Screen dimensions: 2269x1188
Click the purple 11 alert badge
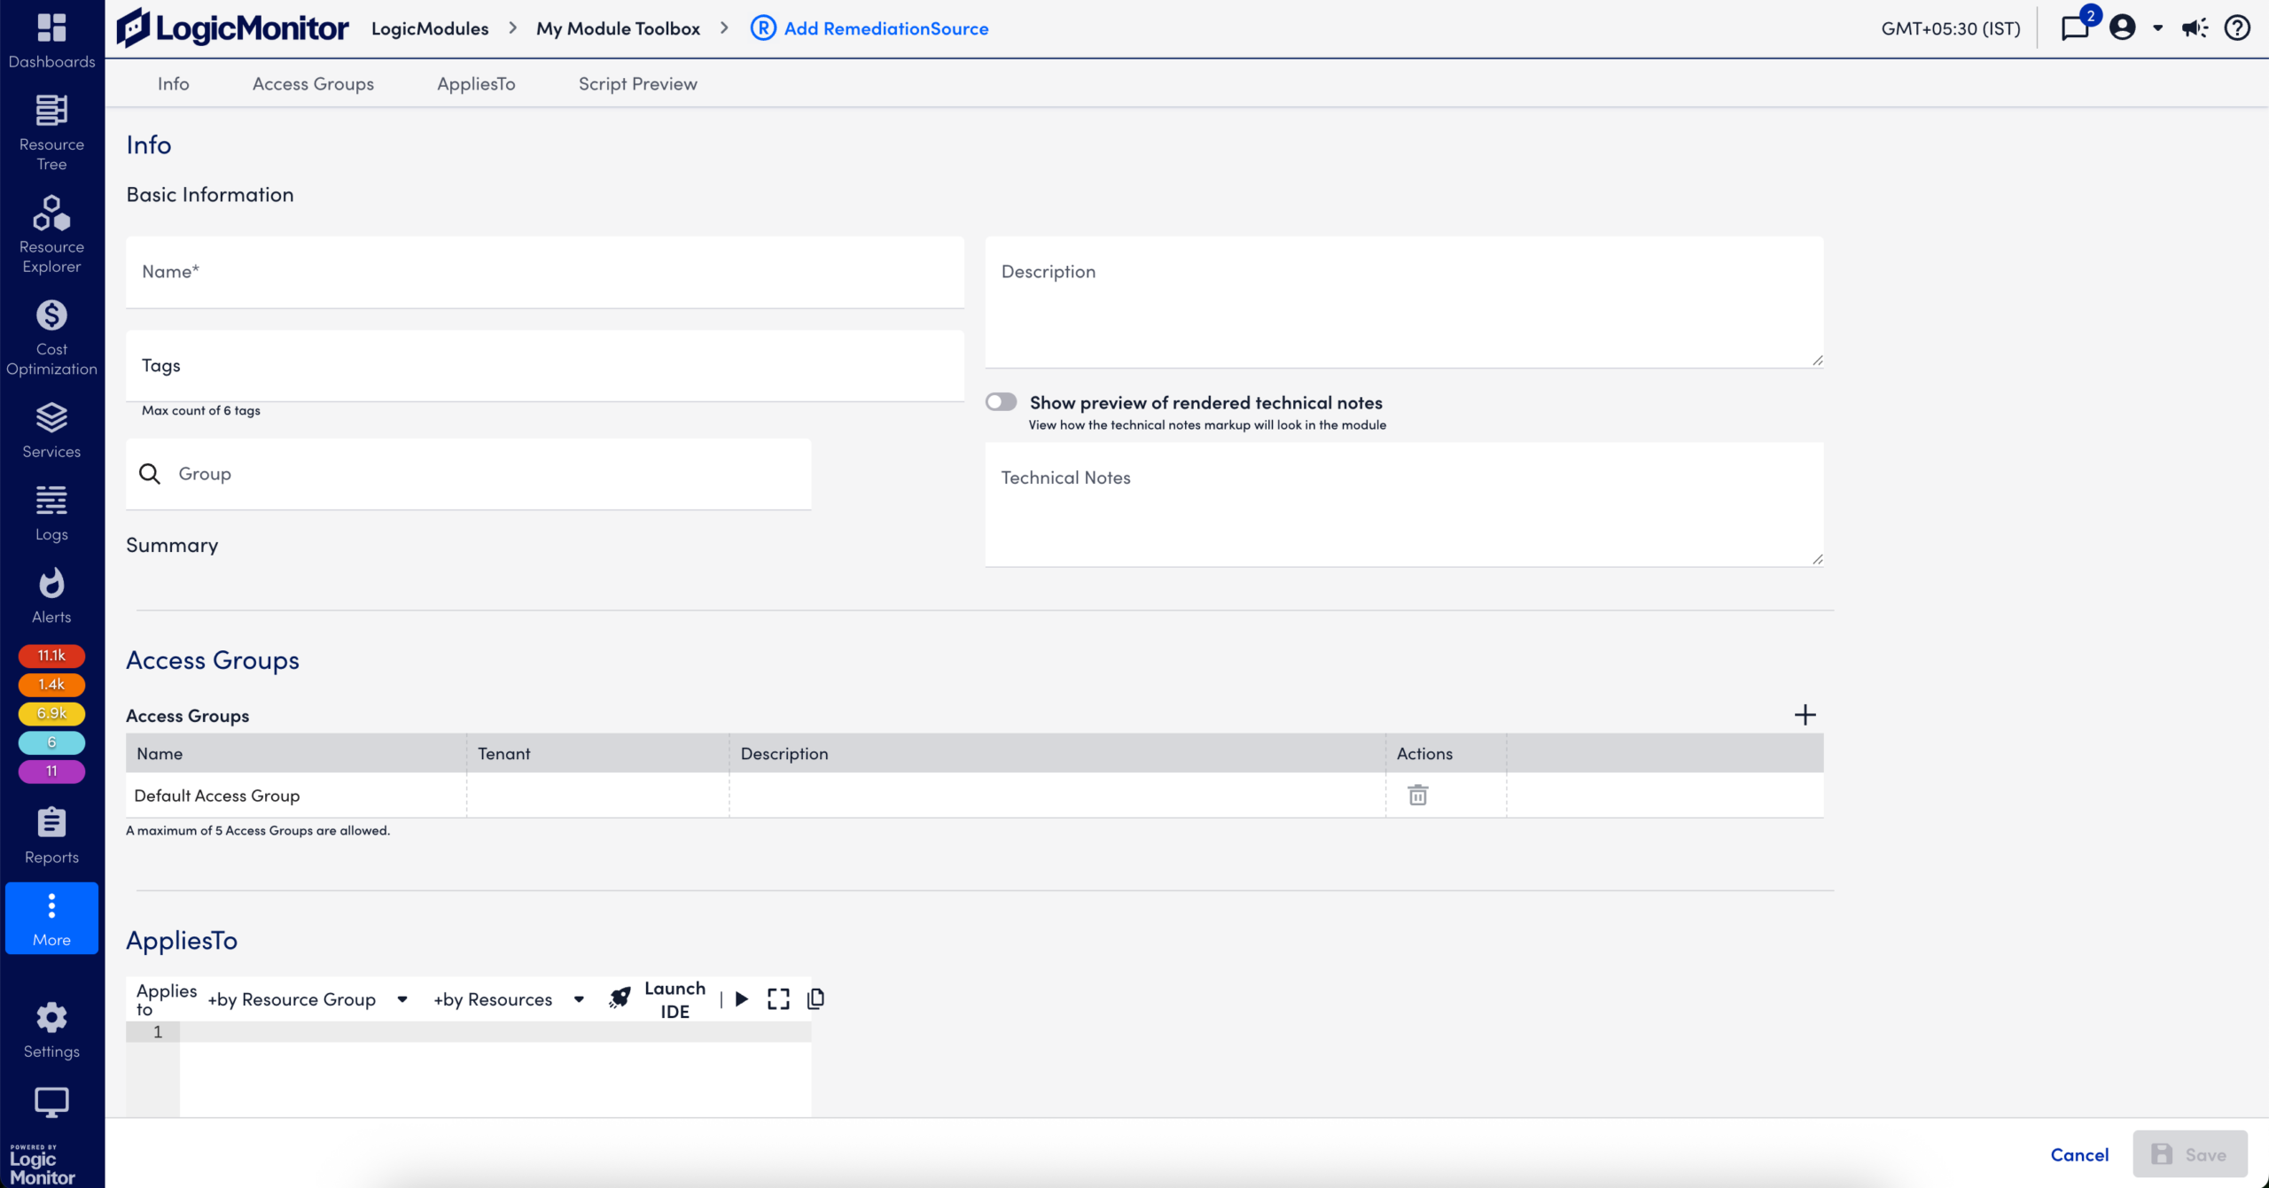[x=51, y=772]
